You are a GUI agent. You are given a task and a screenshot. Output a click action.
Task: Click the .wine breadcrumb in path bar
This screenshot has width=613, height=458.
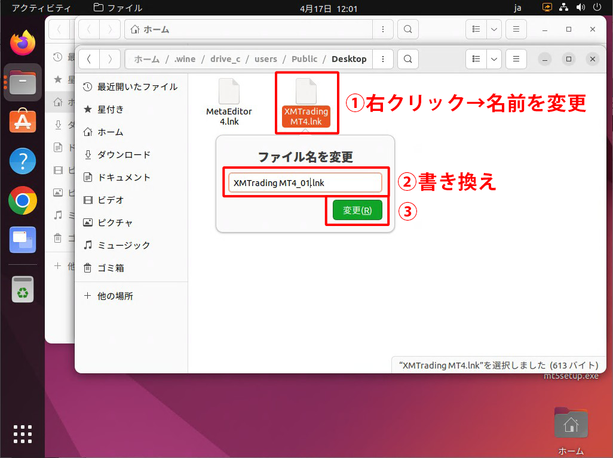pos(185,59)
